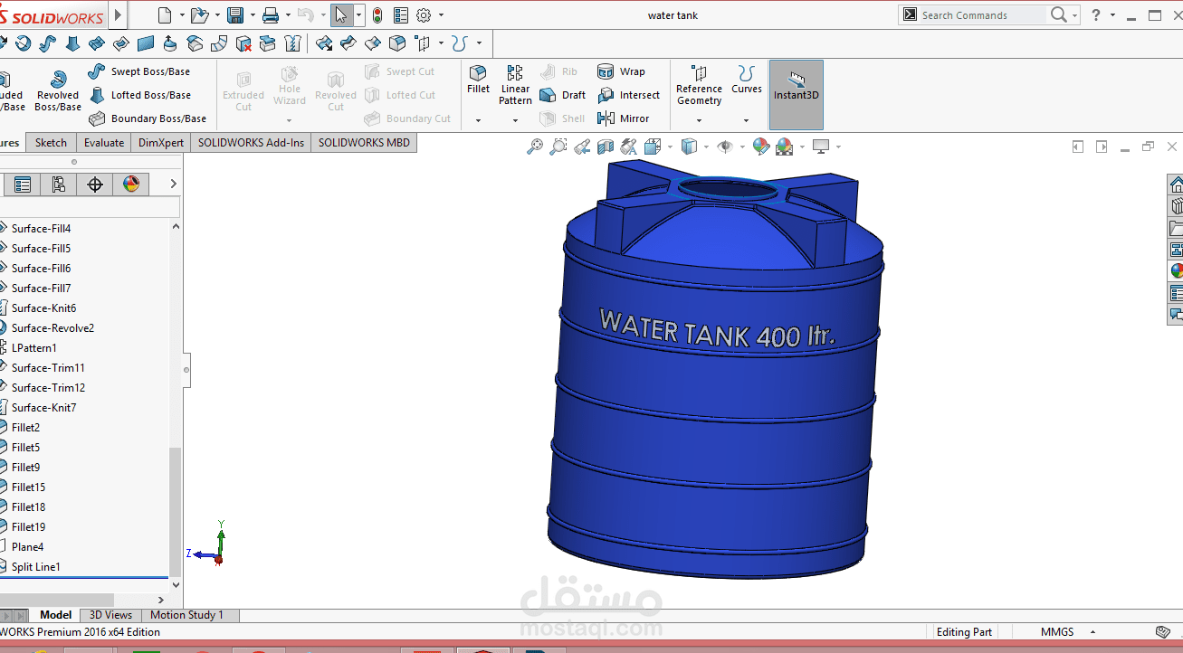Open the PropertyManager panel tab icon
This screenshot has width=1183, height=653.
(x=23, y=185)
